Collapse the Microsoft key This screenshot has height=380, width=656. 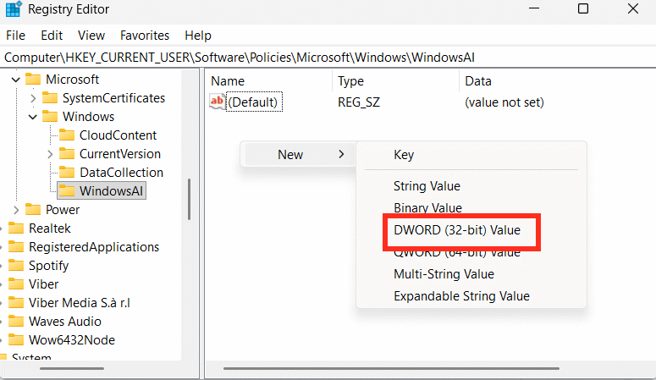(16, 80)
